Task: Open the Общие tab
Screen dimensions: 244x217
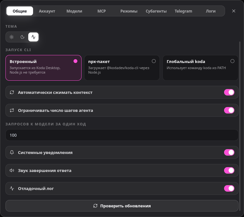Action: coord(20,11)
